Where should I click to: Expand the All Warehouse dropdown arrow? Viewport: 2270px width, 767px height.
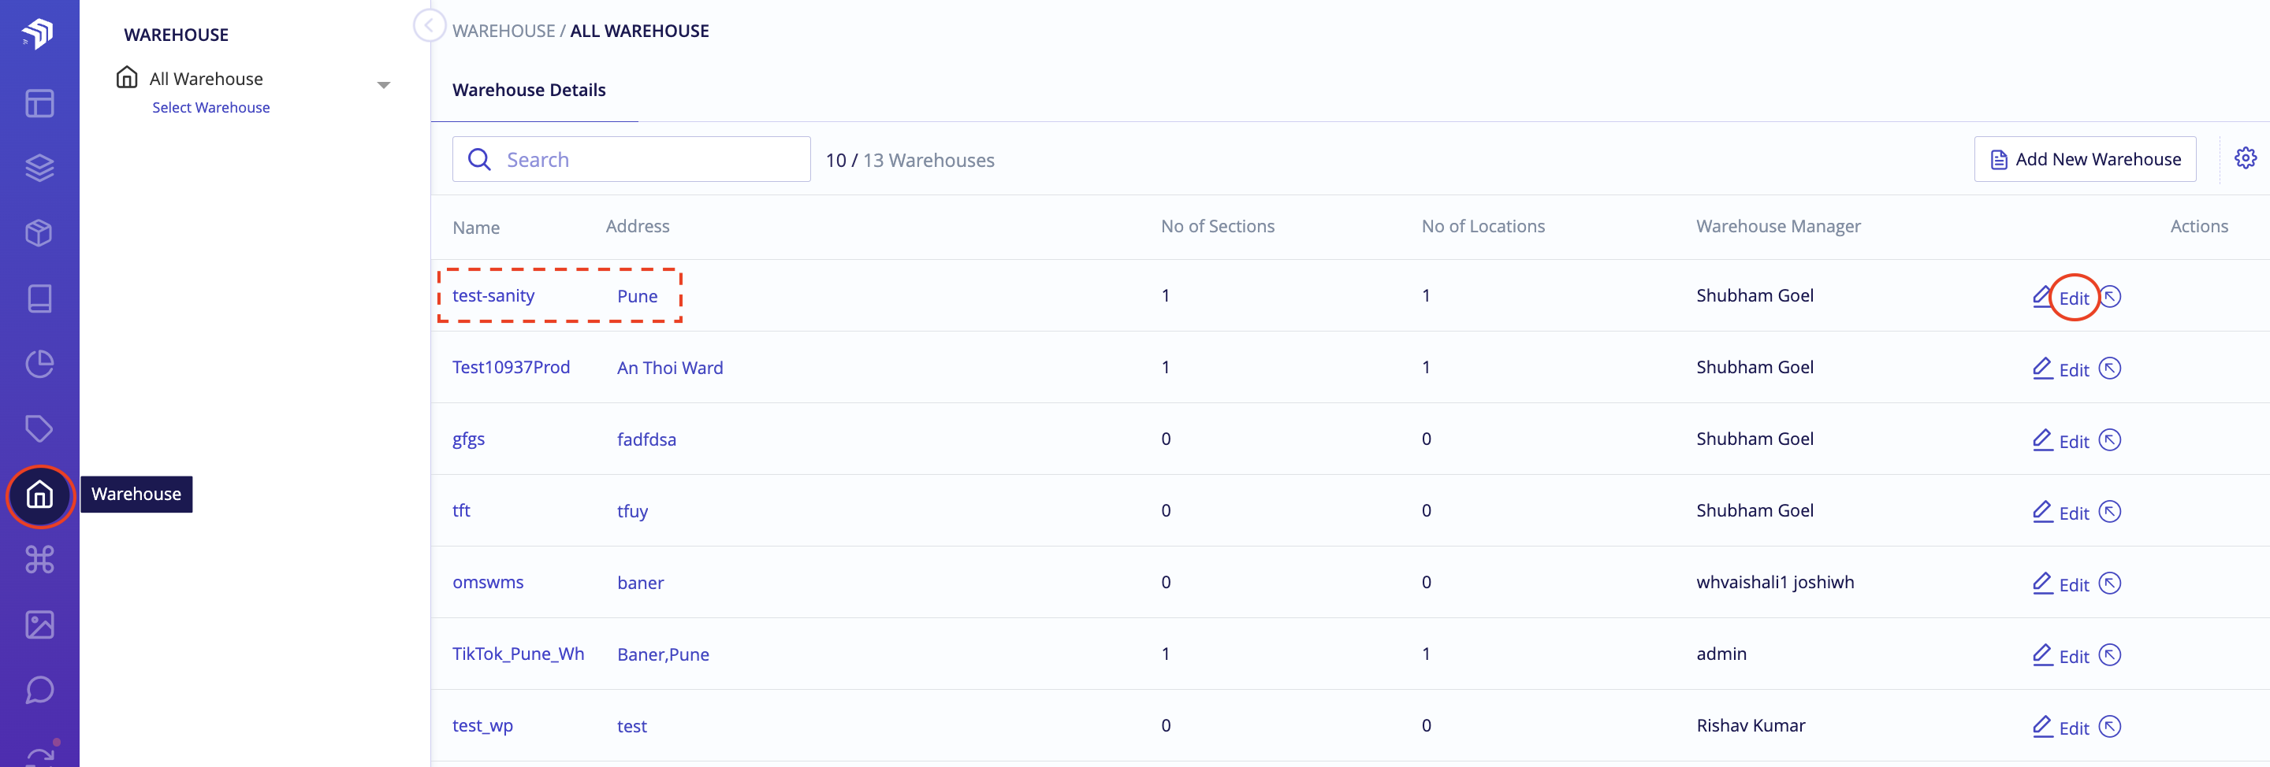tap(383, 85)
